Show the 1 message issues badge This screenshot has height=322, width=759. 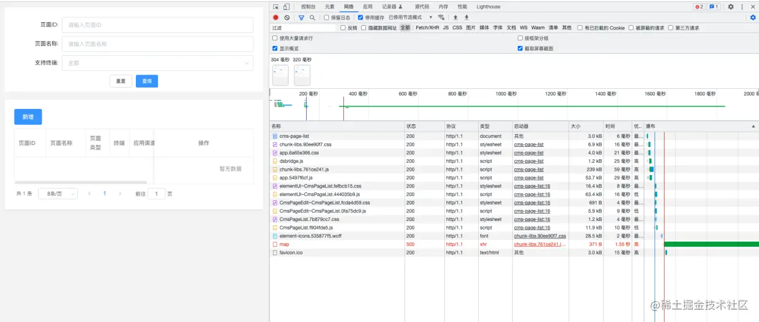click(x=714, y=7)
